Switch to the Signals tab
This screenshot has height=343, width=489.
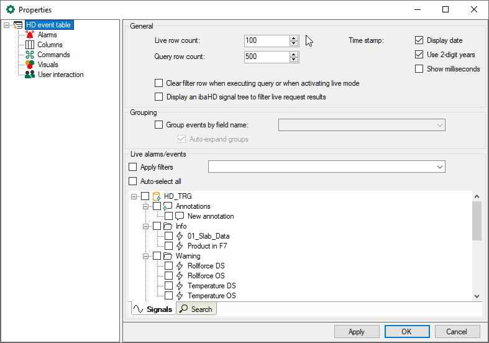(x=153, y=309)
